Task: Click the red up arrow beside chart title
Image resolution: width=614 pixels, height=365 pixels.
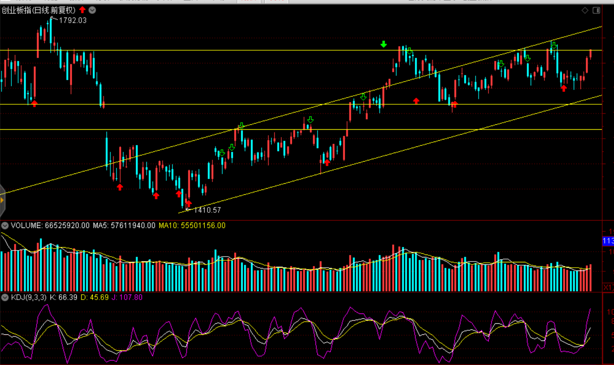Action: pyautogui.click(x=82, y=10)
